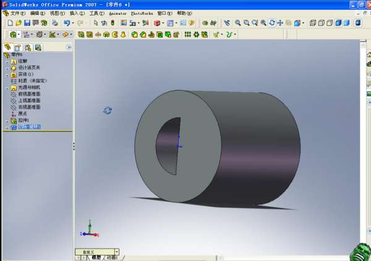371x261 pixels.
Task: Click the Undo arrow icon
Action: coord(66,23)
